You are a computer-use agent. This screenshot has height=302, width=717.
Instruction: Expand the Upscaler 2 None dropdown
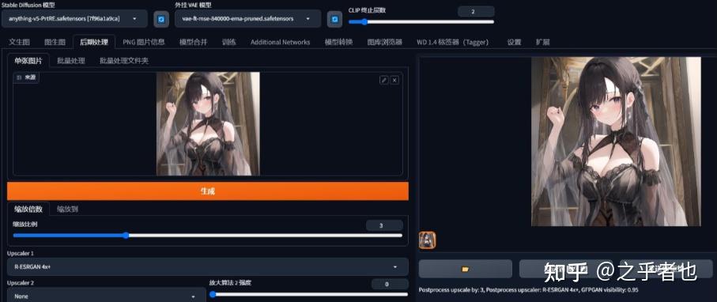tap(107, 296)
